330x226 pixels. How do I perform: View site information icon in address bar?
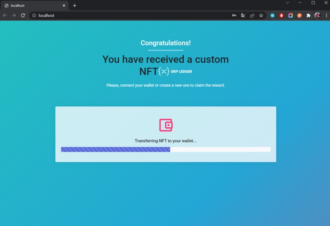click(x=34, y=16)
